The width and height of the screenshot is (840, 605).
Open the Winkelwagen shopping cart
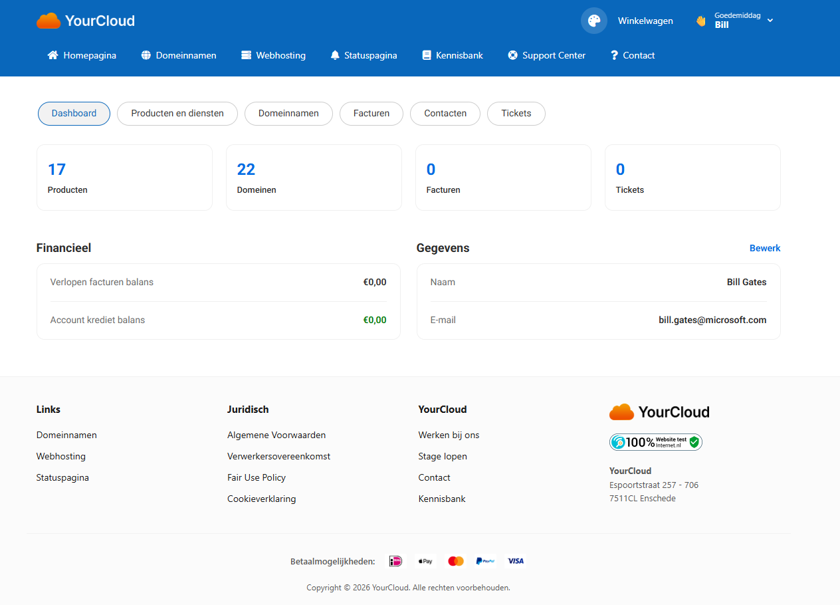click(x=645, y=21)
